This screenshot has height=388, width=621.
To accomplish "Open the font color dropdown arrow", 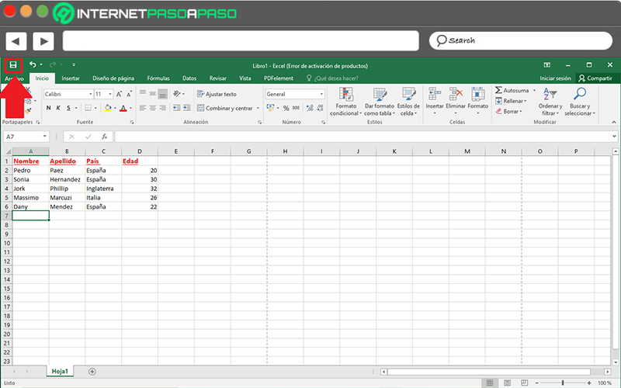I will click(130, 108).
